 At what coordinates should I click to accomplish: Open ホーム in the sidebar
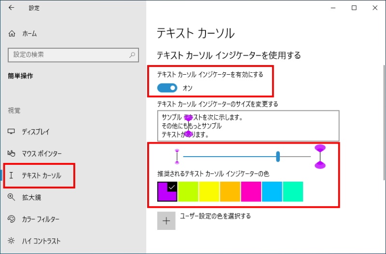[x=29, y=34]
